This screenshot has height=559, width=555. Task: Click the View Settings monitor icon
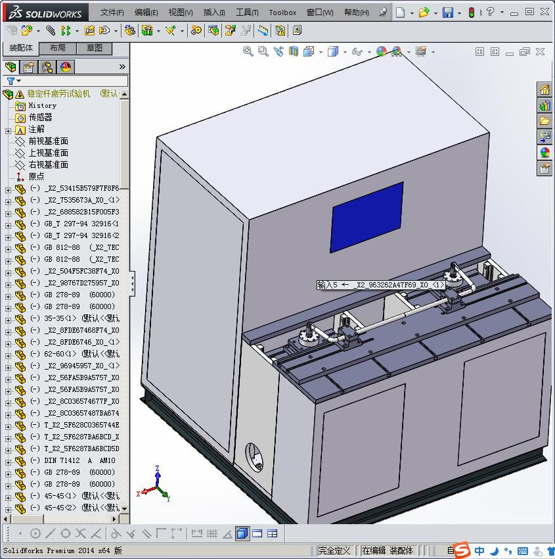tap(421, 52)
